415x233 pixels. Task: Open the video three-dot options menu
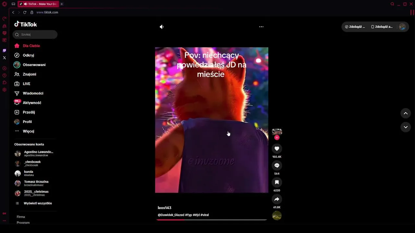point(261,27)
